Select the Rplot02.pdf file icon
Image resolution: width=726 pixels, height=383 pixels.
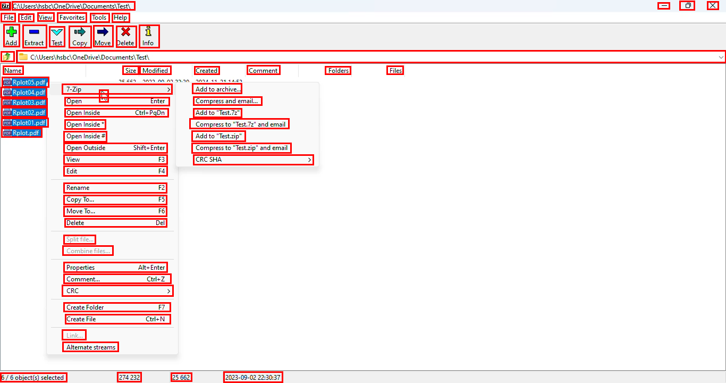7,113
